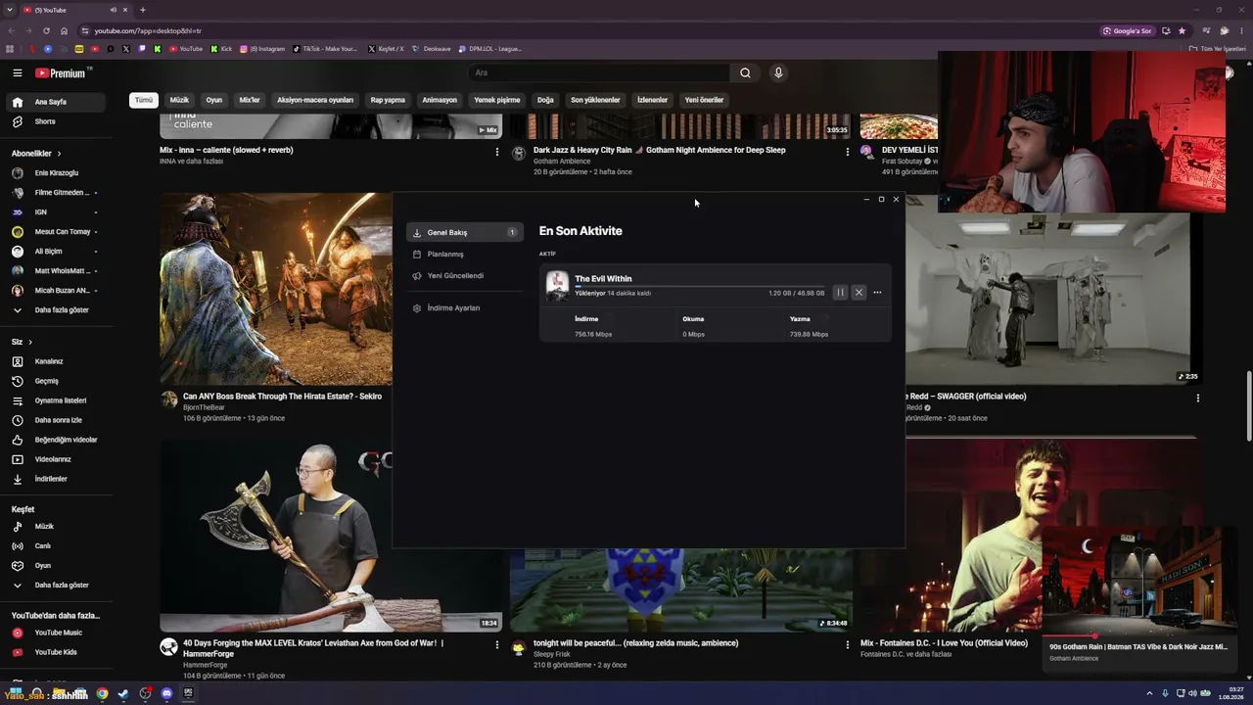Open options menu for Leviathan Axe video
This screenshot has height=705, width=1253.
tap(496, 645)
